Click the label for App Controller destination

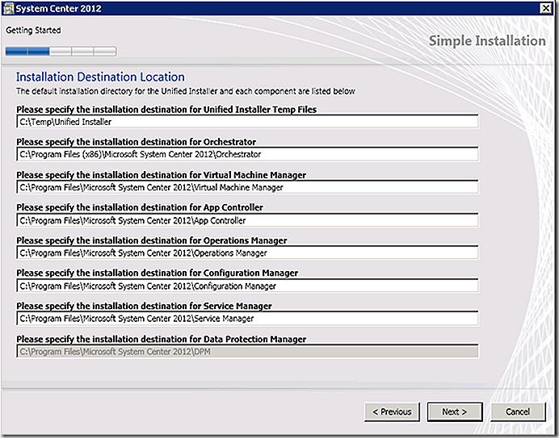(x=140, y=207)
